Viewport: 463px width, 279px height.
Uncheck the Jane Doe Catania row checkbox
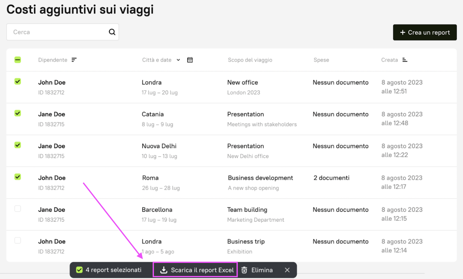click(x=18, y=113)
